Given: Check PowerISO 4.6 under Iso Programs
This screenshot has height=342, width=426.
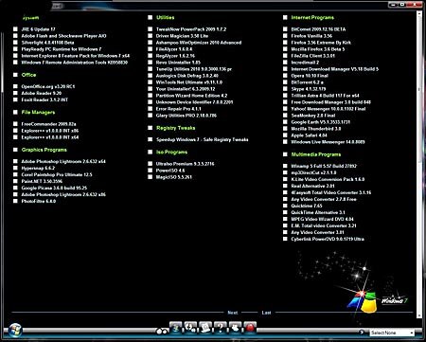Looking at the screenshot, I should (151, 171).
